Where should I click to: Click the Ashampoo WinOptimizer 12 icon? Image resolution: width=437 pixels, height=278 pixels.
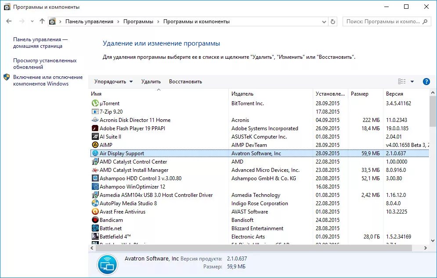point(95,187)
